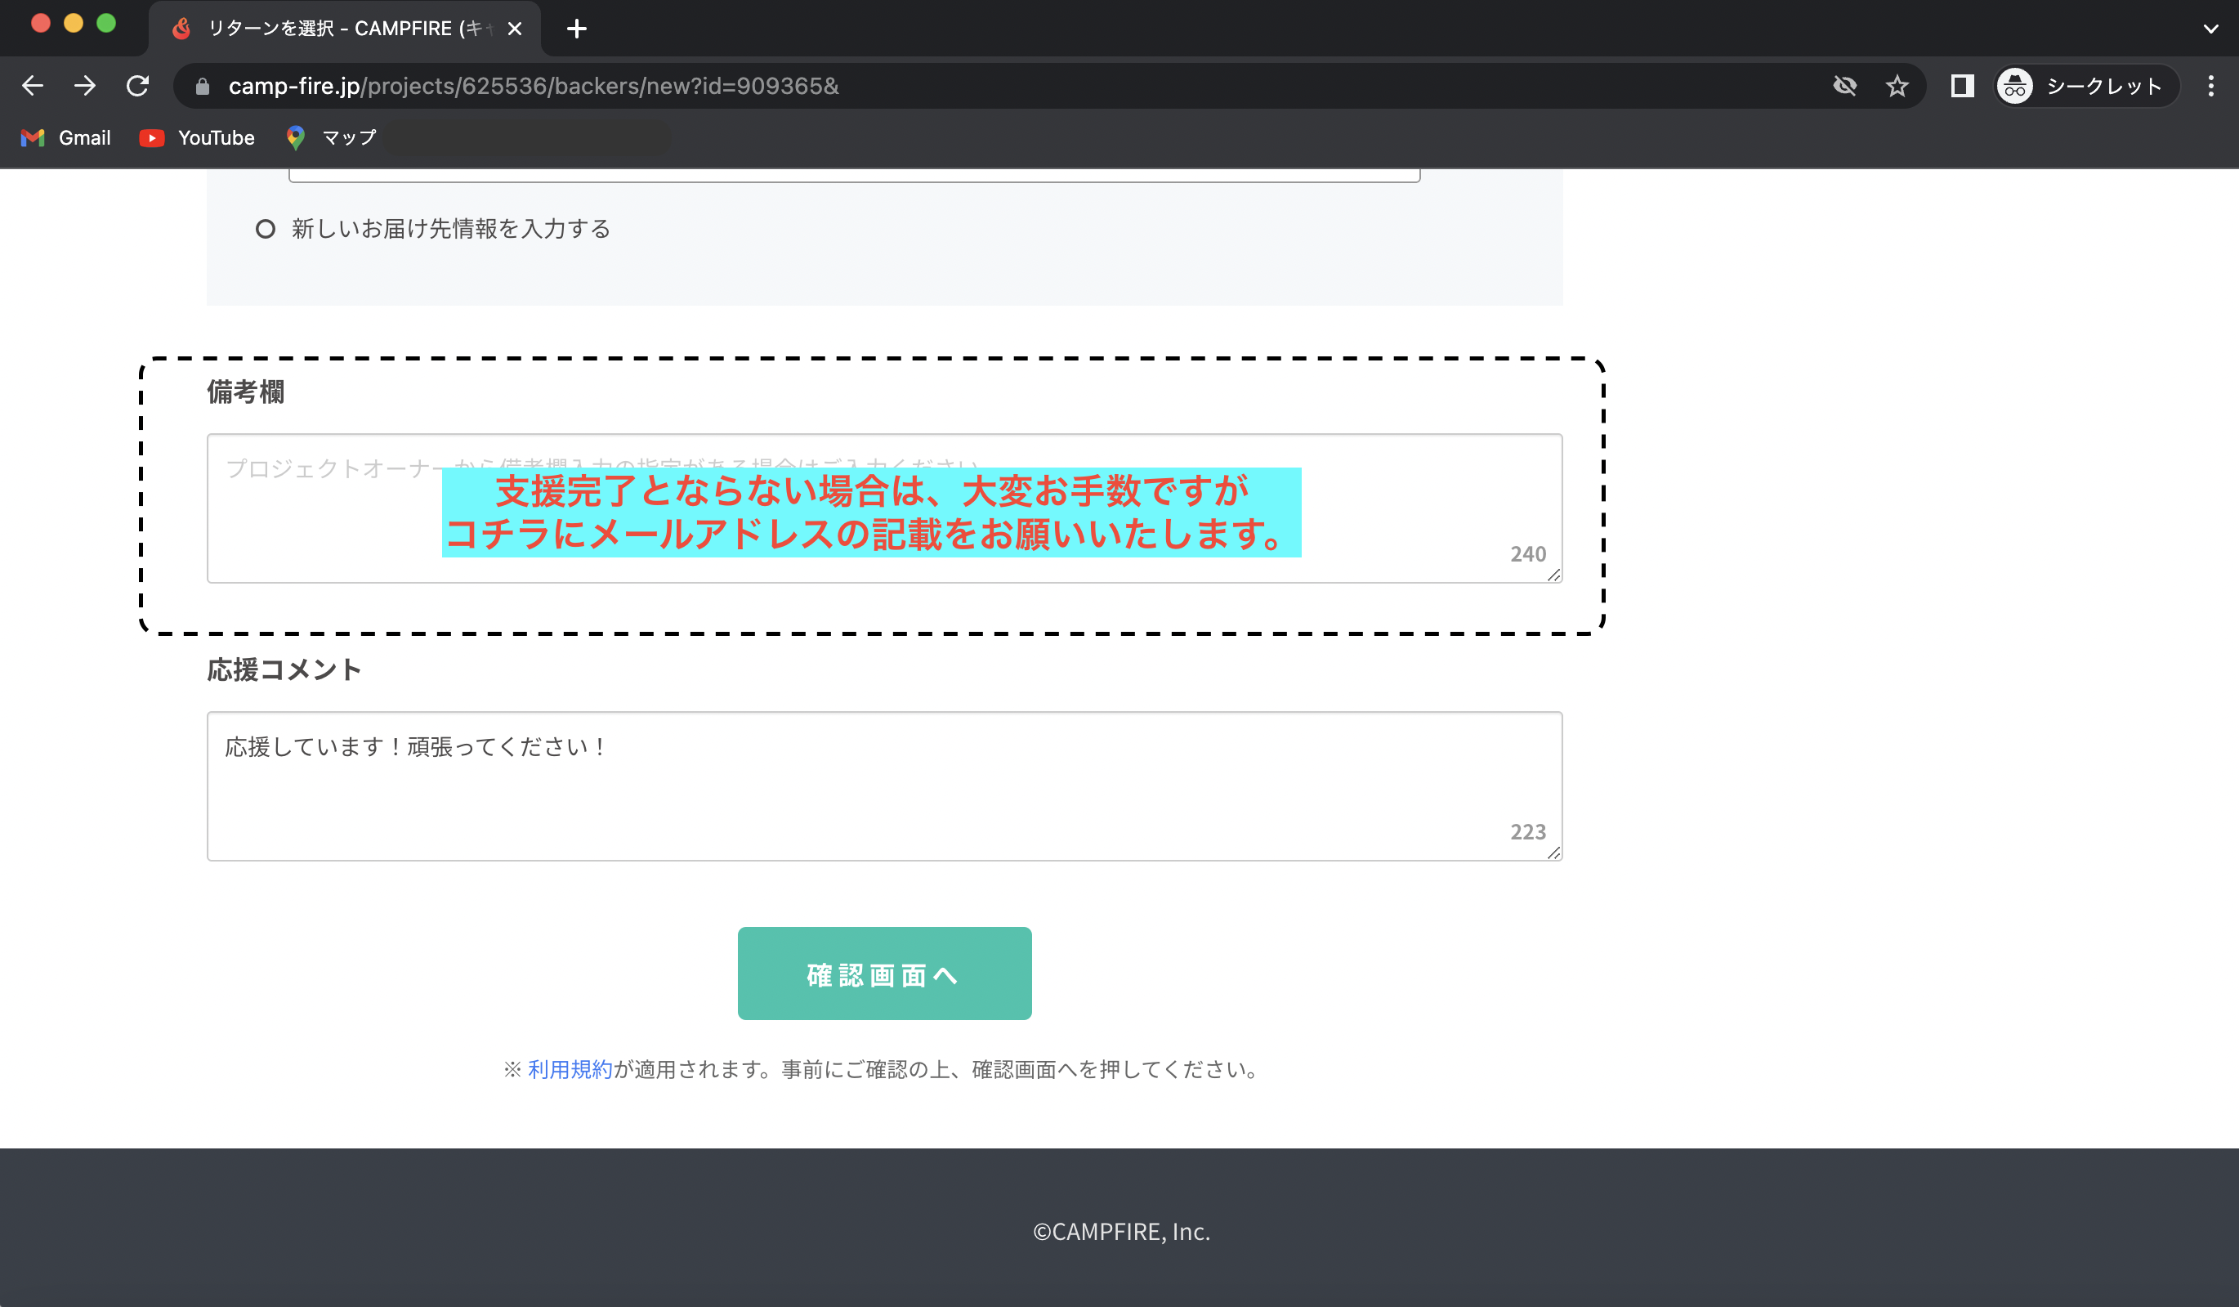This screenshot has width=2239, height=1307.
Task: Click the third-party cookies blocked eye icon
Action: 1844,86
